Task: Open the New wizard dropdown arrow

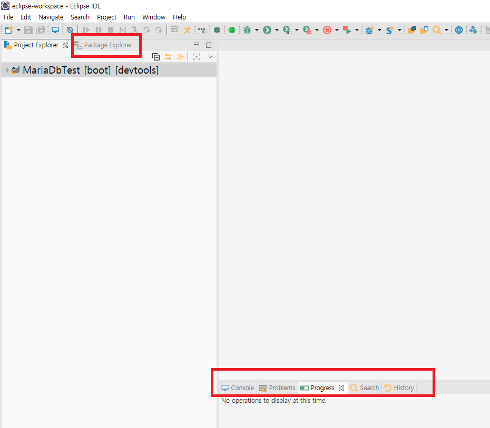Action: click(18, 30)
